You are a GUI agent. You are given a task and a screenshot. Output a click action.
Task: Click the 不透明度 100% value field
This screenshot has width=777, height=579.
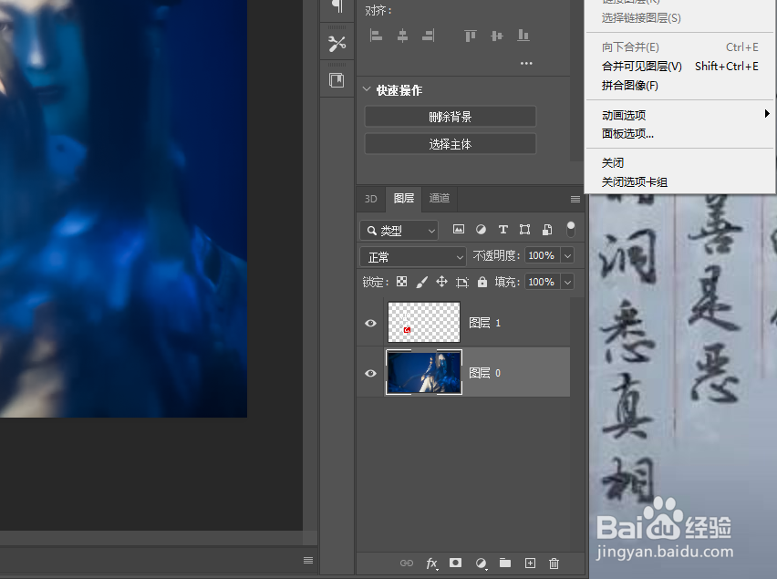click(x=542, y=255)
